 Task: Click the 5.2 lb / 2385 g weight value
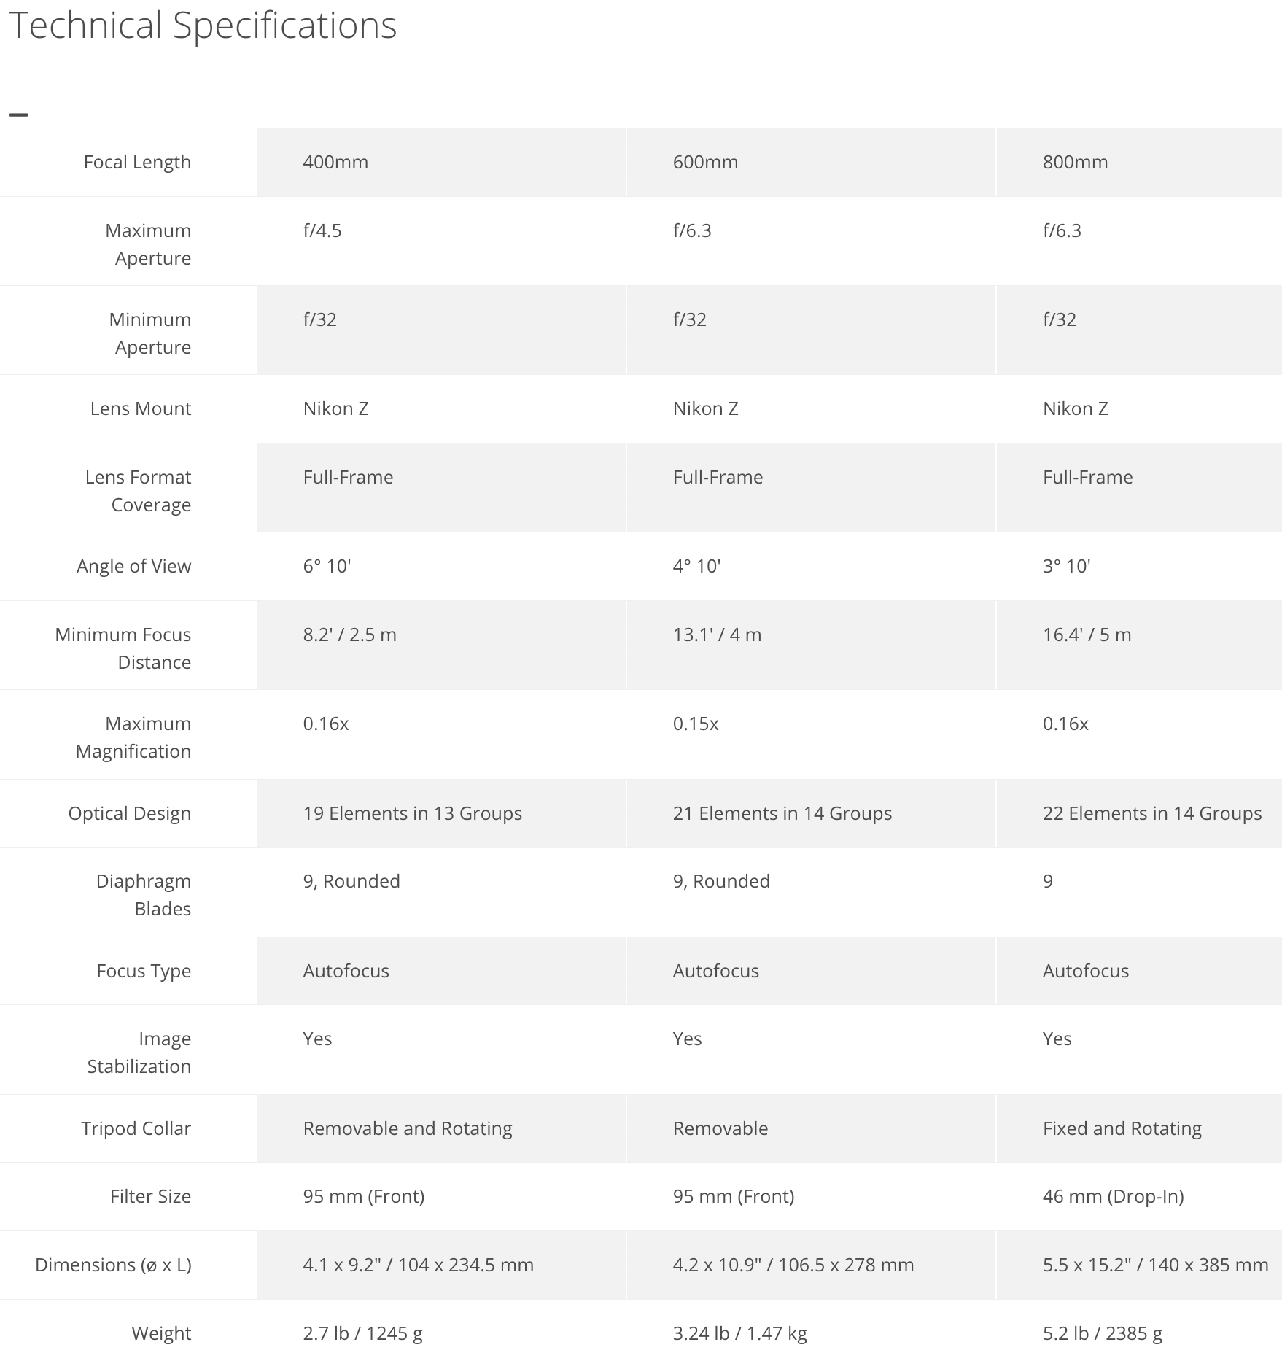coord(1102,1333)
